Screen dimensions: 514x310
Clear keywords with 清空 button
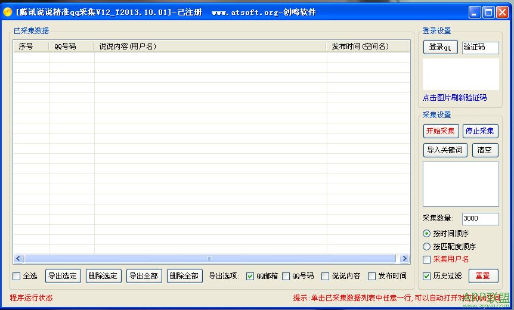[x=485, y=150]
